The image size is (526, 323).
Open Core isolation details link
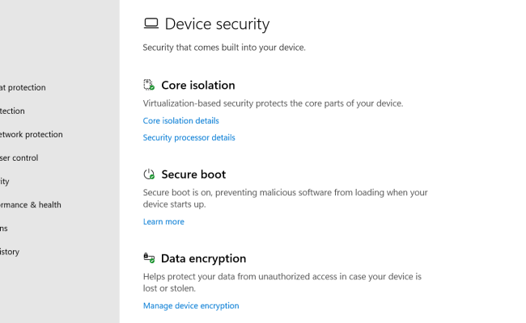click(180, 121)
